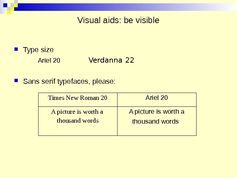Click "thousand words" in the sans-serif cell
The height and width of the screenshot is (178, 237).
155,122
